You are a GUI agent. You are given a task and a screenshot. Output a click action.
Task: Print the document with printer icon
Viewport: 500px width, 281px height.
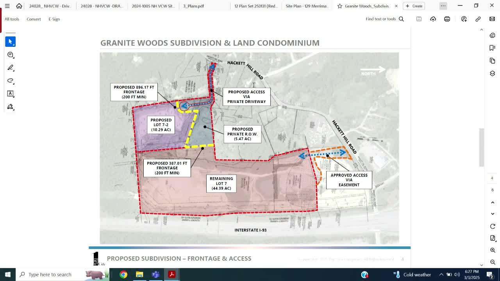[447, 19]
